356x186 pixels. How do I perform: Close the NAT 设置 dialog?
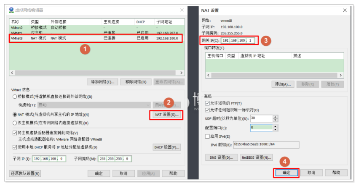point(345,10)
